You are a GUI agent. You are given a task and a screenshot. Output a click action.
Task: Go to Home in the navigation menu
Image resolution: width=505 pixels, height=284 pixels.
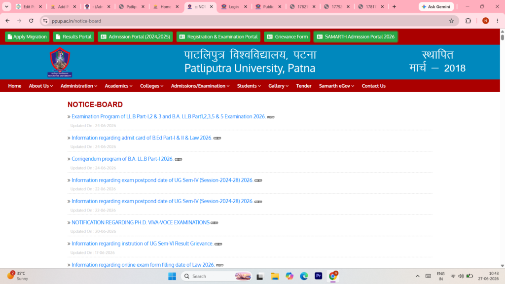14,86
